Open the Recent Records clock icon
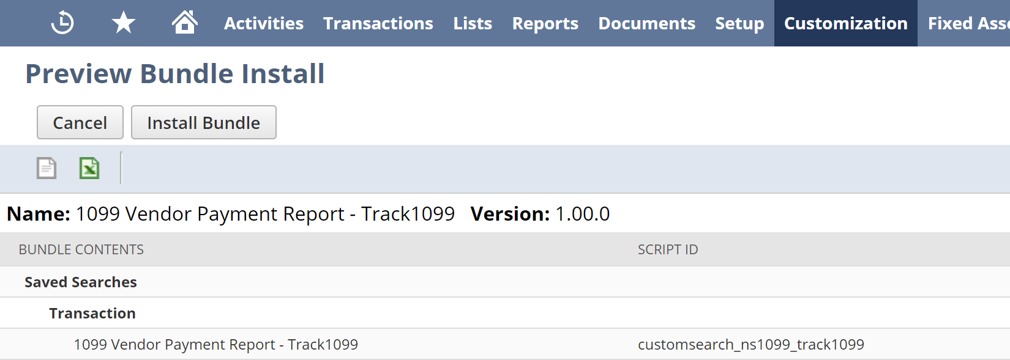This screenshot has width=1010, height=360. coord(62,23)
